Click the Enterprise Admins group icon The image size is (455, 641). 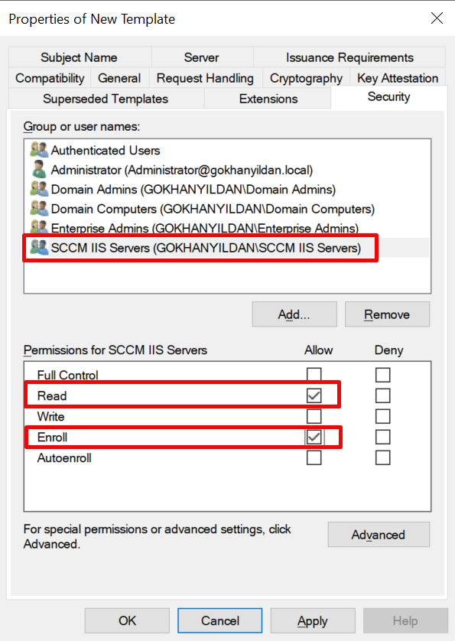click(39, 226)
